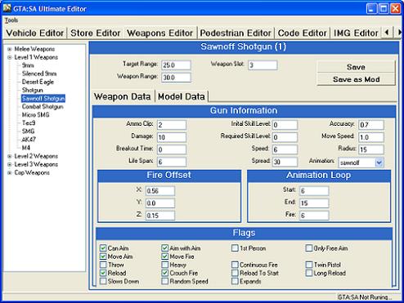Select 9mm in the weapons tree
Viewport: 404px width, 303px height.
[28, 65]
